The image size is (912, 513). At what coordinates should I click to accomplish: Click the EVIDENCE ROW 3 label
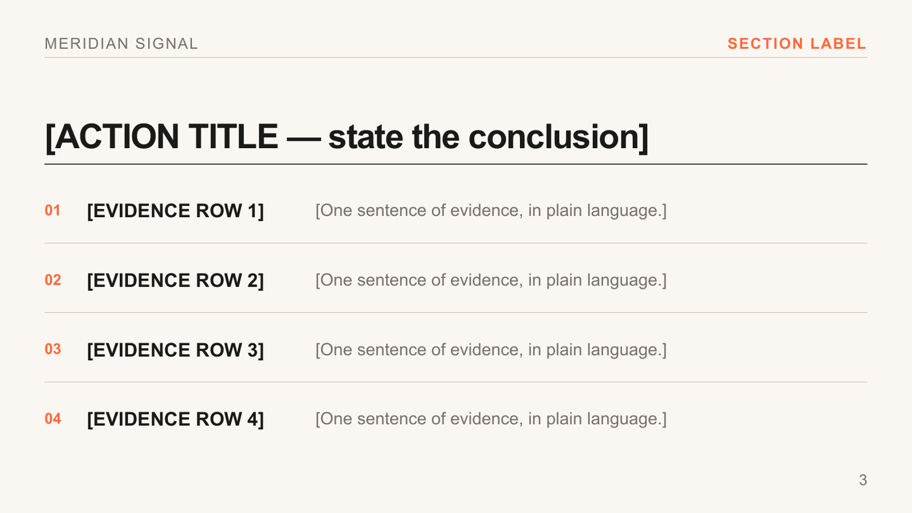pos(176,350)
